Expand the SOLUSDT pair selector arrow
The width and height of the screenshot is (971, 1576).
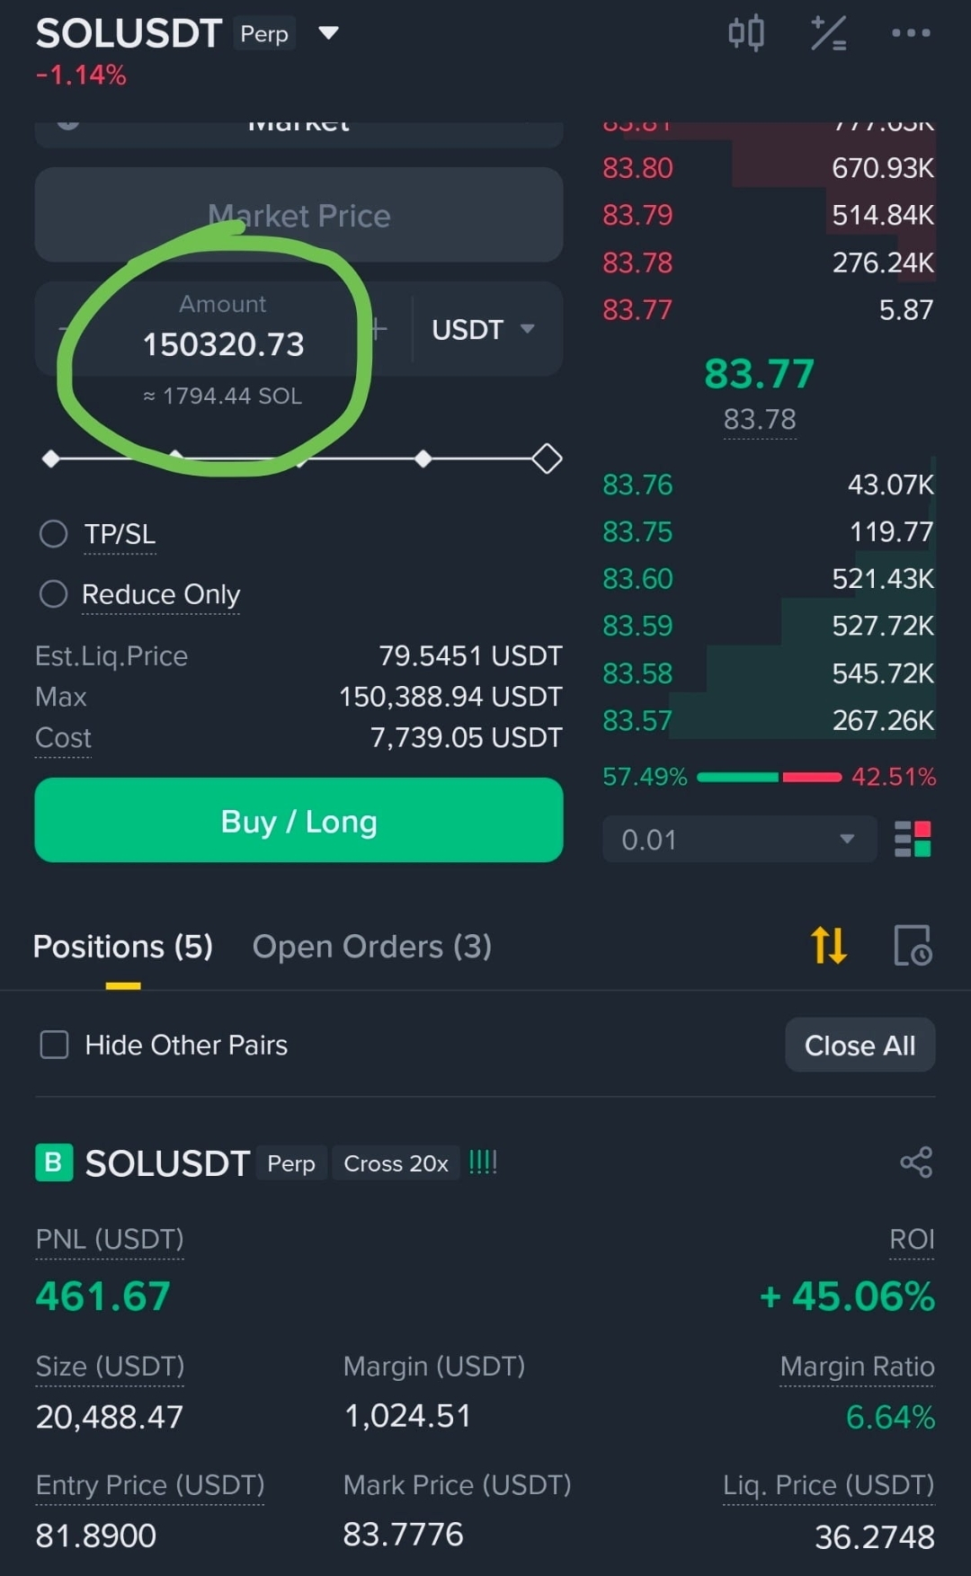click(x=329, y=33)
